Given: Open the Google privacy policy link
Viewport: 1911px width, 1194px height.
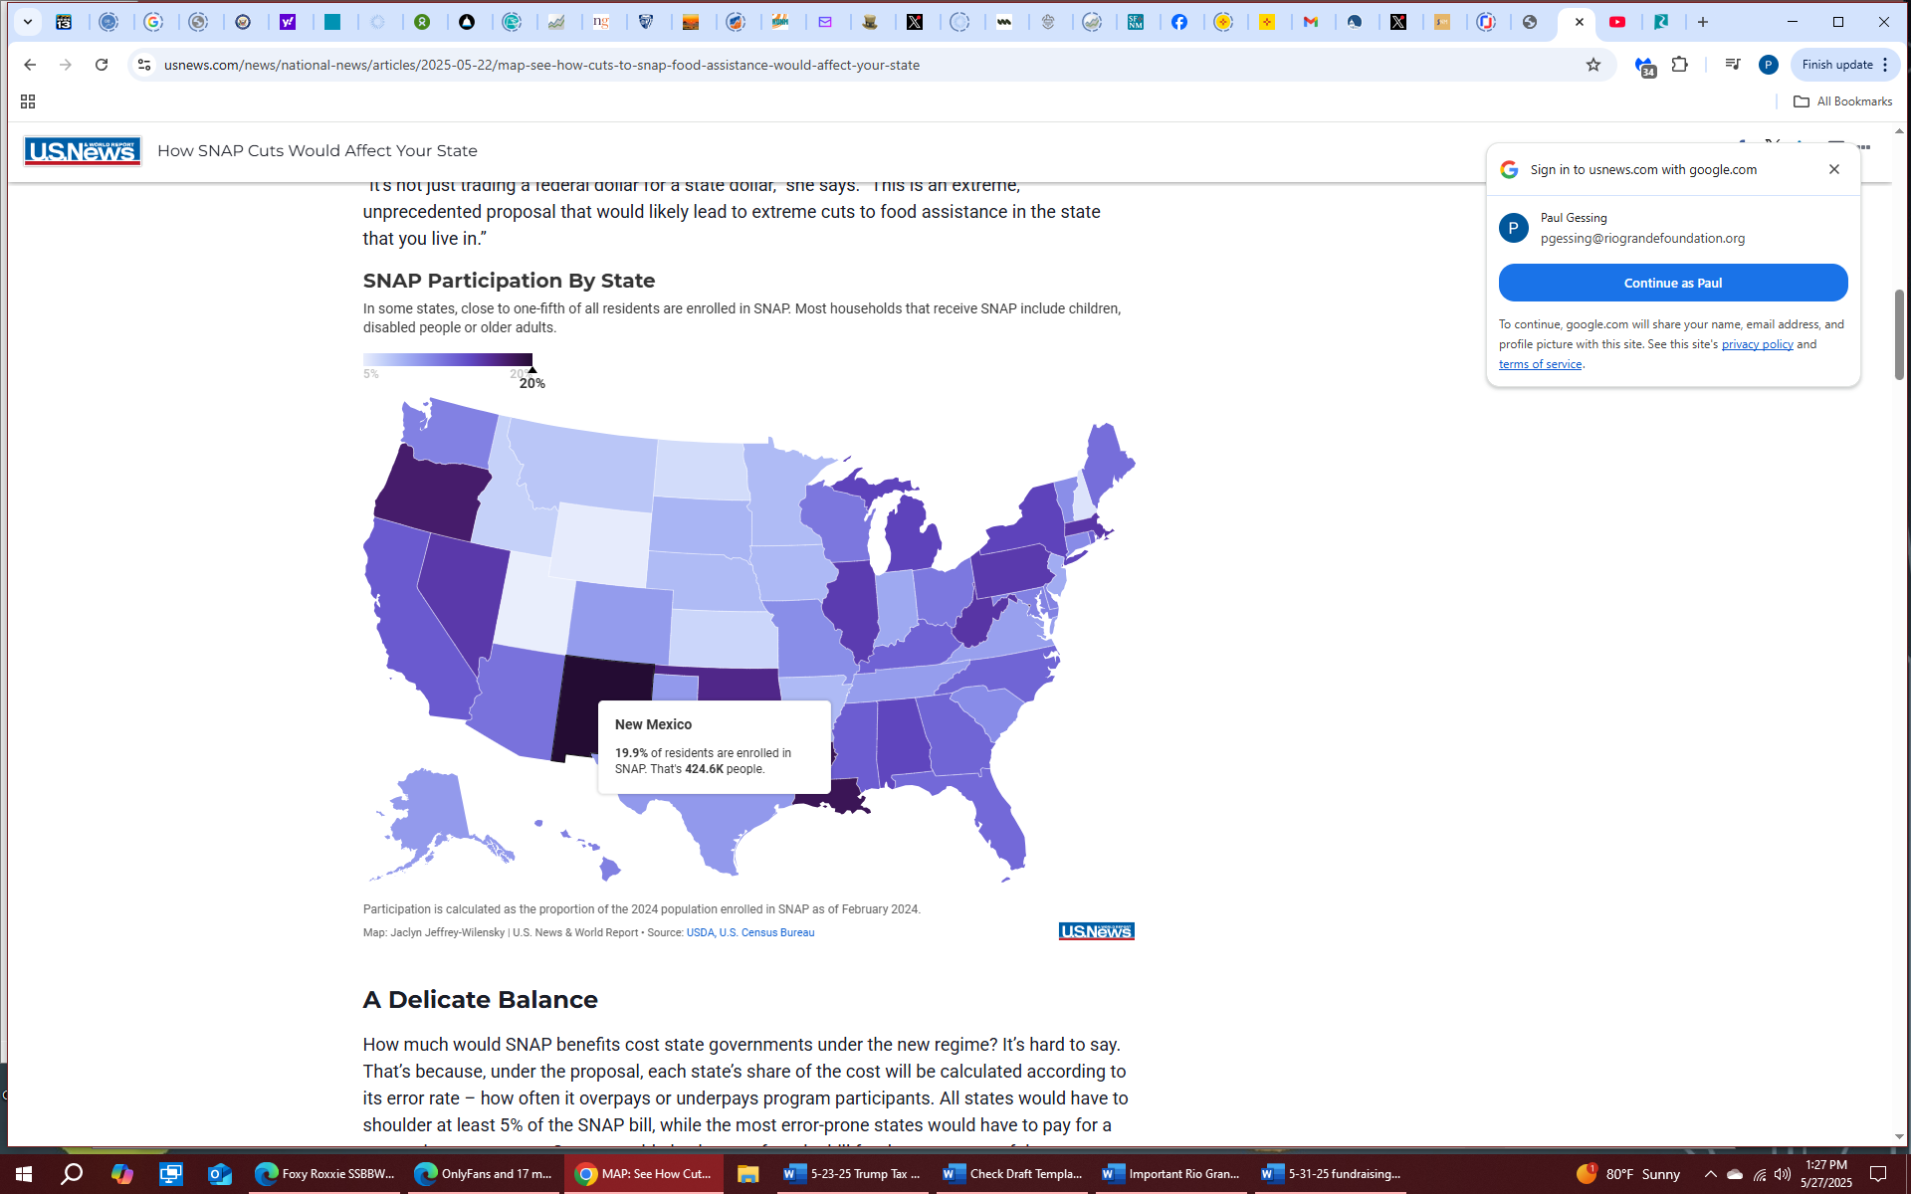Looking at the screenshot, I should pos(1757,344).
